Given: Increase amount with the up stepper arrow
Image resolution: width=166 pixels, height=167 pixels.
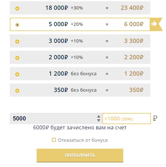Looking at the screenshot, I should pos(99,117).
